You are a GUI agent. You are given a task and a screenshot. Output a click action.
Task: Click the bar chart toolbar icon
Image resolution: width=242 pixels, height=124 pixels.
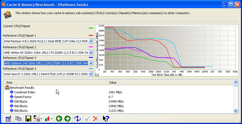[x=47, y=119]
